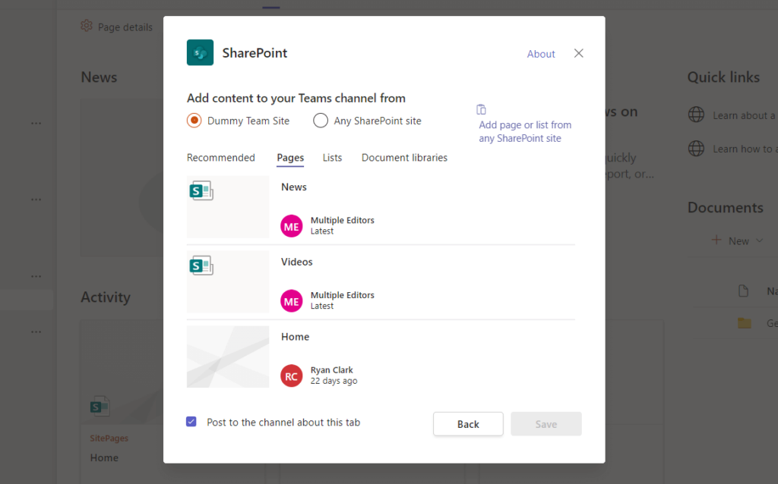This screenshot has height=484, width=778.
Task: Open the SitePages link on Activity card
Action: click(x=109, y=438)
